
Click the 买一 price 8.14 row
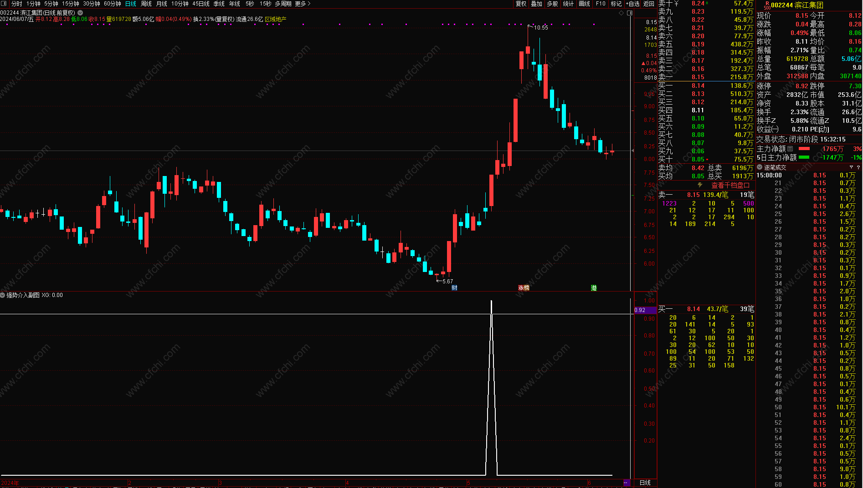pos(706,86)
